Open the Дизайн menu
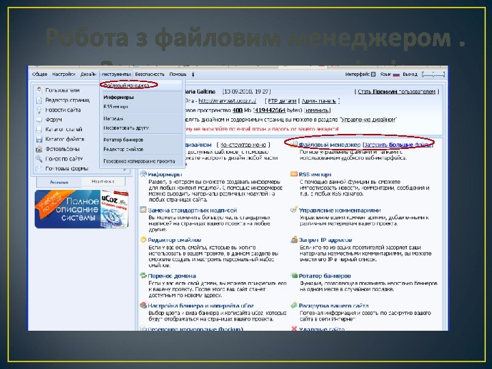The image size is (492, 369). (x=88, y=74)
